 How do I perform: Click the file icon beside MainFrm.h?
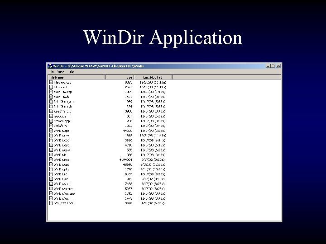click(x=51, y=97)
